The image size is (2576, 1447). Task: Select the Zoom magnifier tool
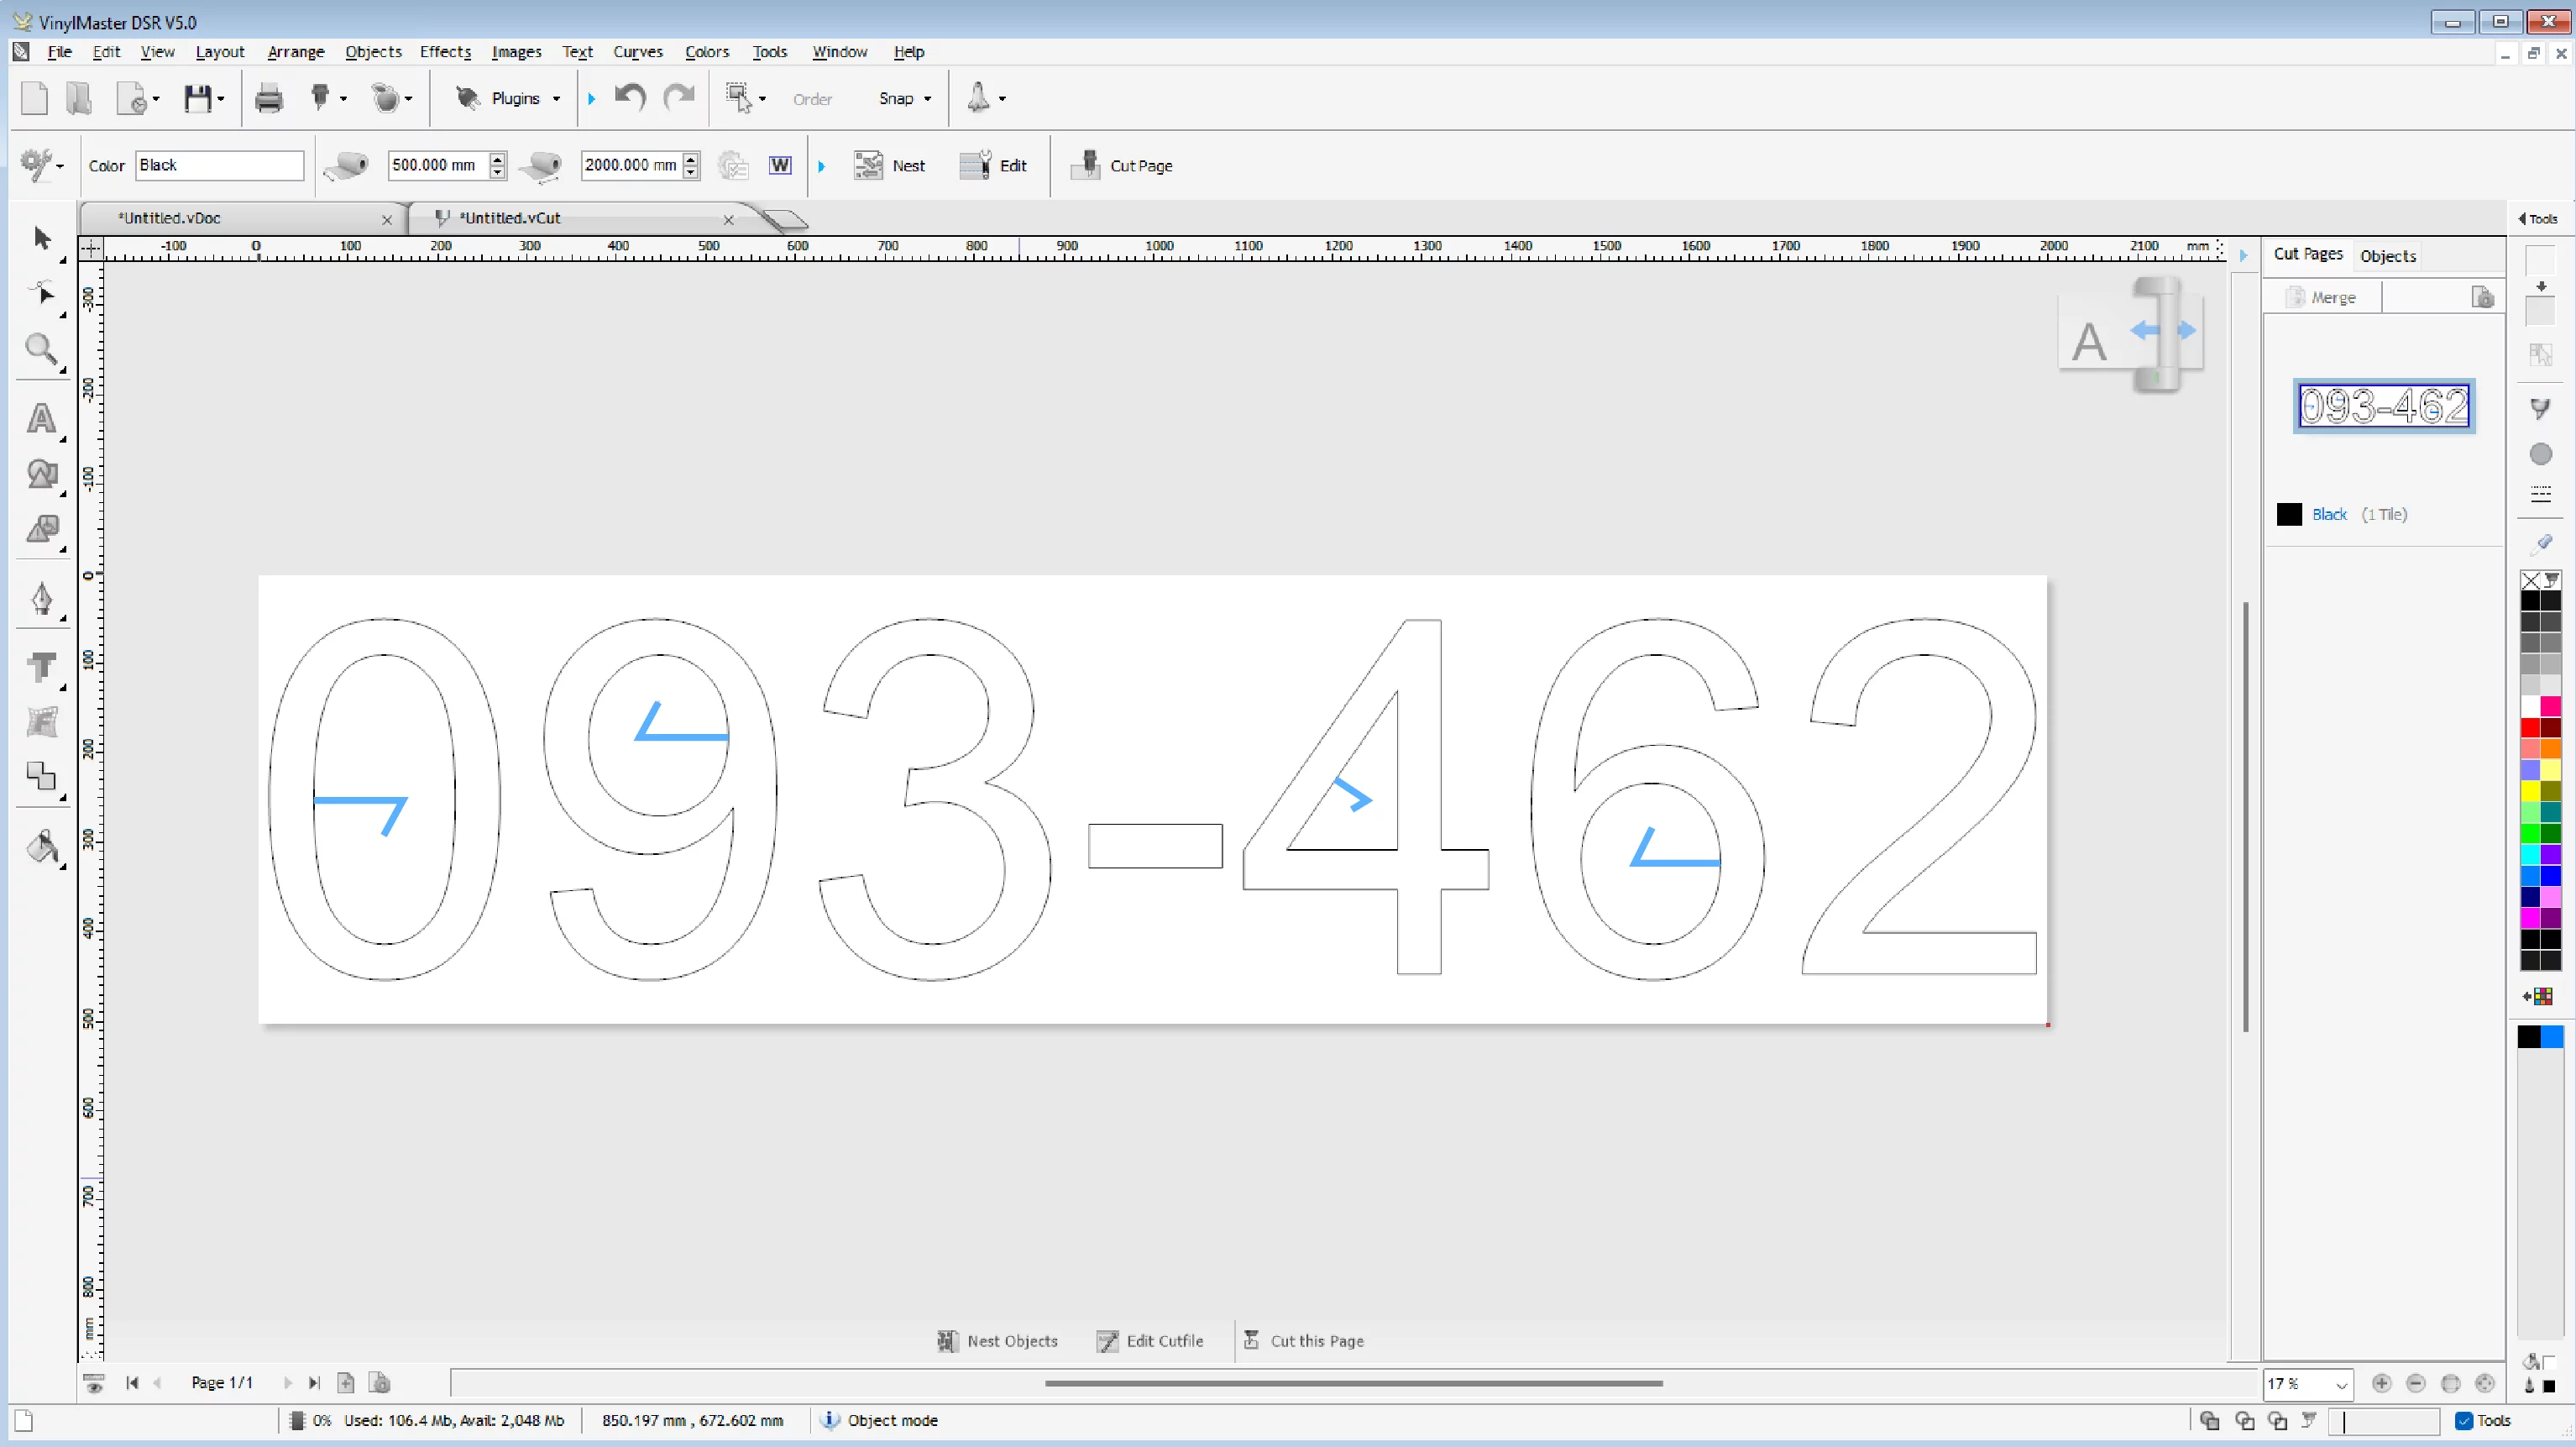click(x=41, y=349)
